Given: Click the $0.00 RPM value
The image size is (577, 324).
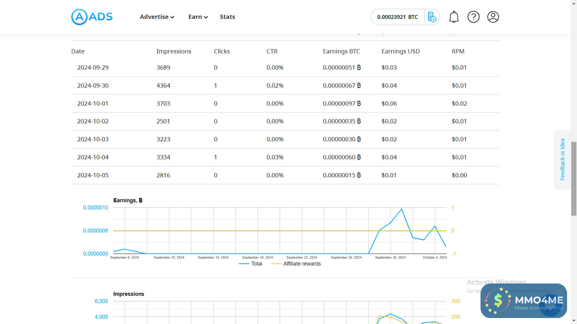Looking at the screenshot, I should click(x=459, y=175).
